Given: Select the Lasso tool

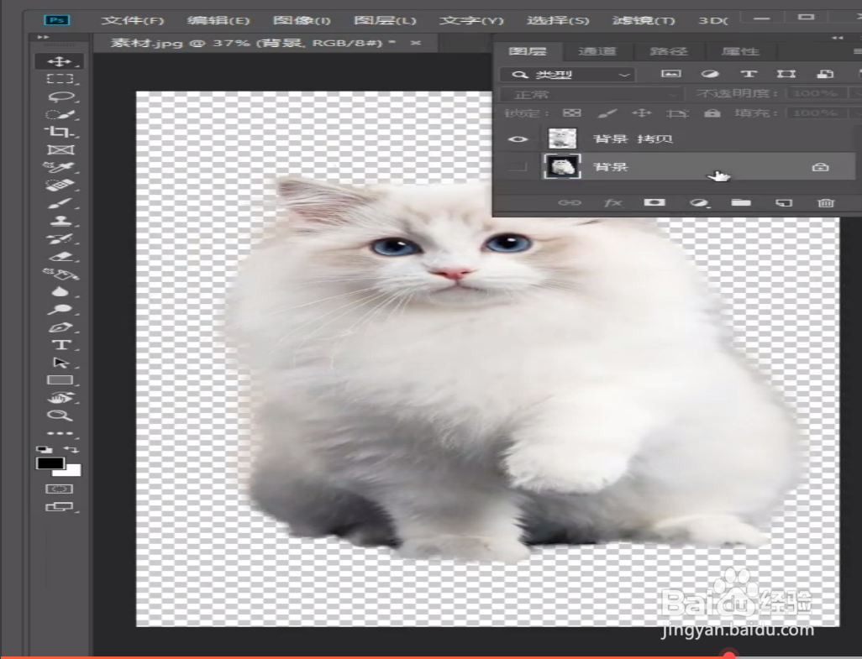Looking at the screenshot, I should tap(60, 97).
